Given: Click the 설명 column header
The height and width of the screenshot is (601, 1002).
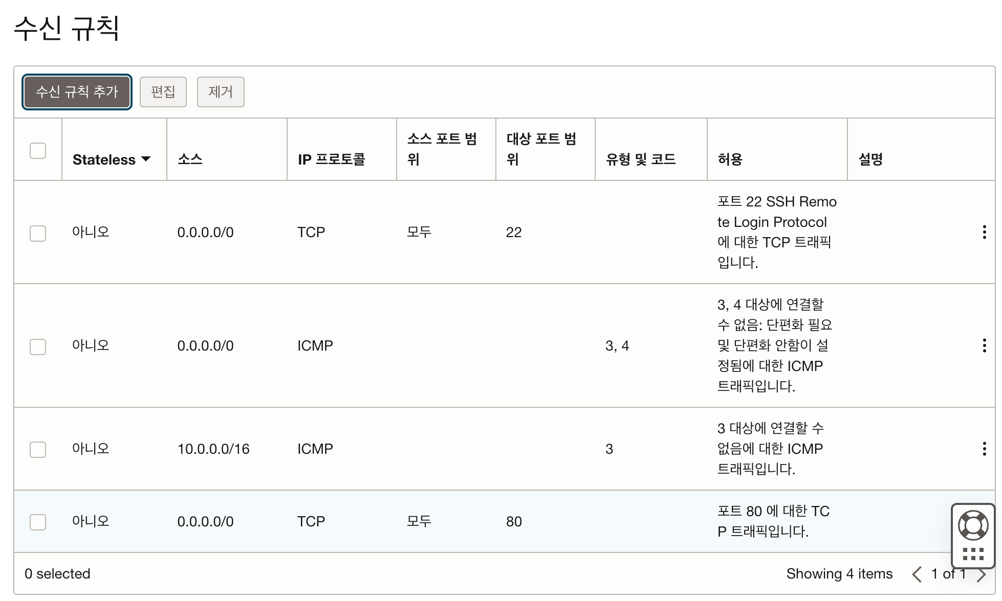Looking at the screenshot, I should (x=870, y=159).
